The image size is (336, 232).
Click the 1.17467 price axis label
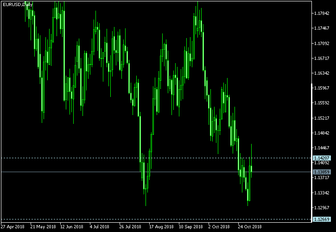pos(322,28)
